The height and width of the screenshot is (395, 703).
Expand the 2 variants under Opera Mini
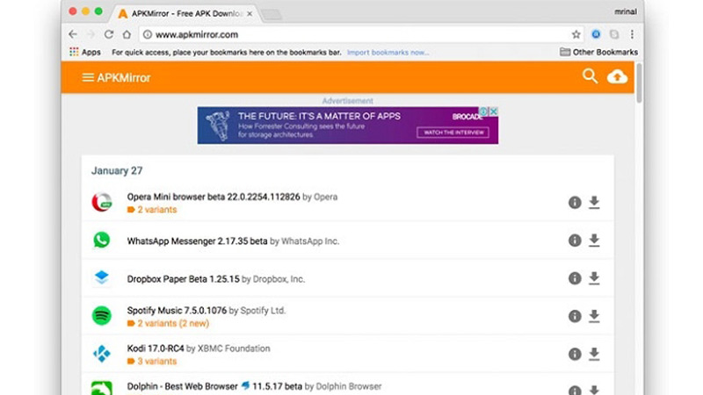tap(156, 210)
